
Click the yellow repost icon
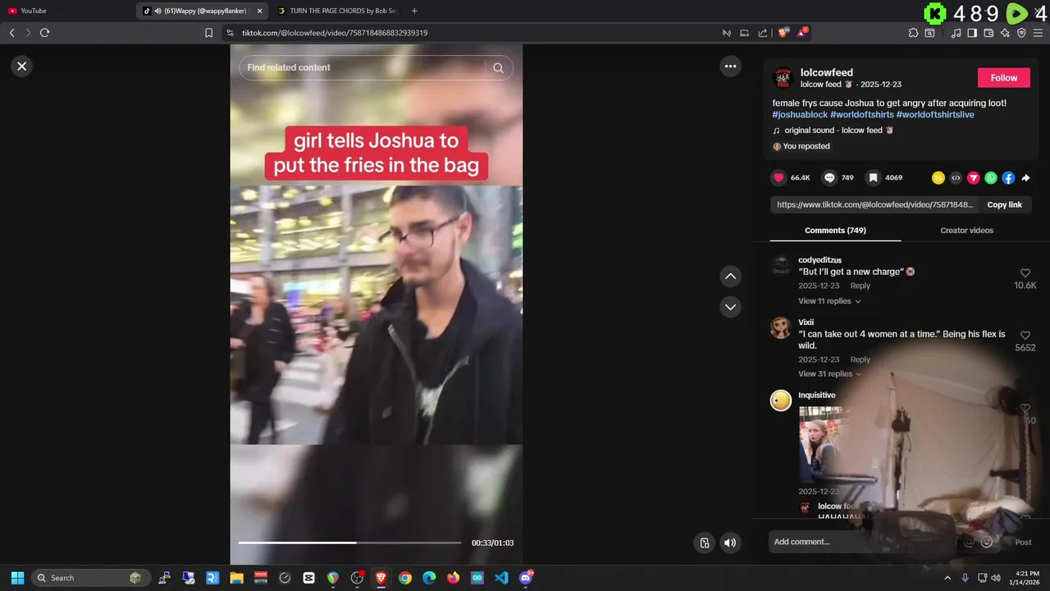tap(938, 177)
